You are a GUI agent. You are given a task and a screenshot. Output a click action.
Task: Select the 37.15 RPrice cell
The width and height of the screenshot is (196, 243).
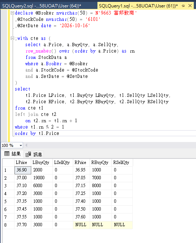[81, 186]
